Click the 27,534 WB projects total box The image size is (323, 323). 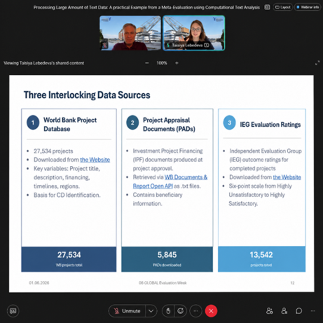(69, 259)
